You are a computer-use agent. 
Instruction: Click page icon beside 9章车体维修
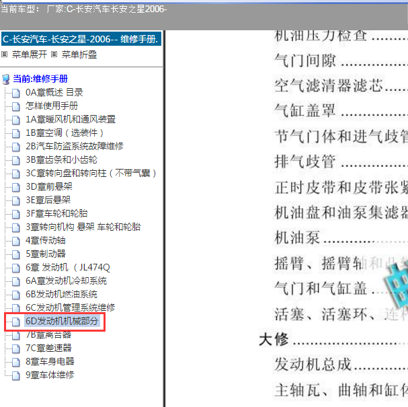16,375
